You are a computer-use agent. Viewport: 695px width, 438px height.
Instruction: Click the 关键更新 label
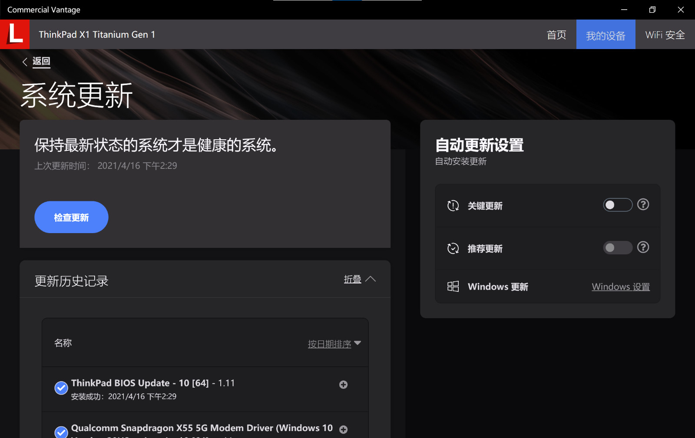point(485,206)
